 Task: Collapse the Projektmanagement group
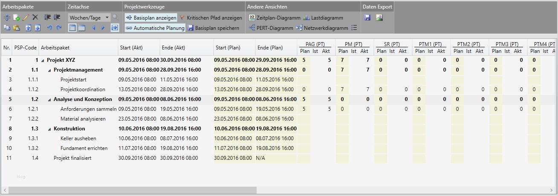pyautogui.click(x=49, y=70)
